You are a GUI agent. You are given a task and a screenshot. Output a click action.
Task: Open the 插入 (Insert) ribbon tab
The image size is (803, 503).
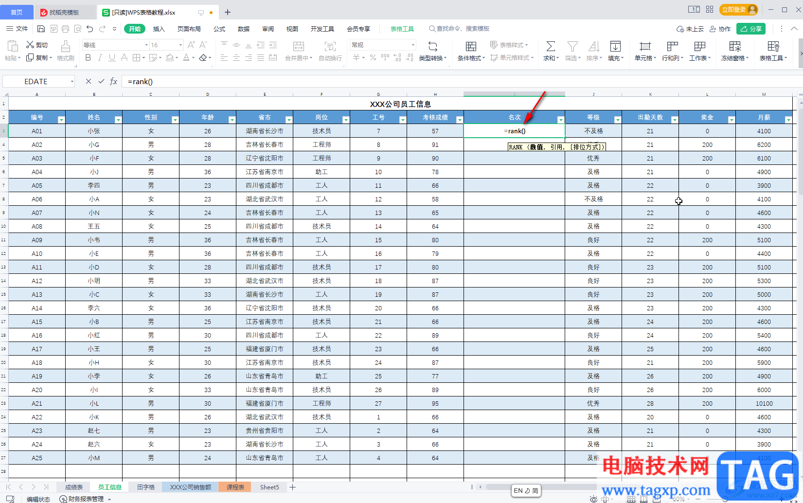click(159, 29)
